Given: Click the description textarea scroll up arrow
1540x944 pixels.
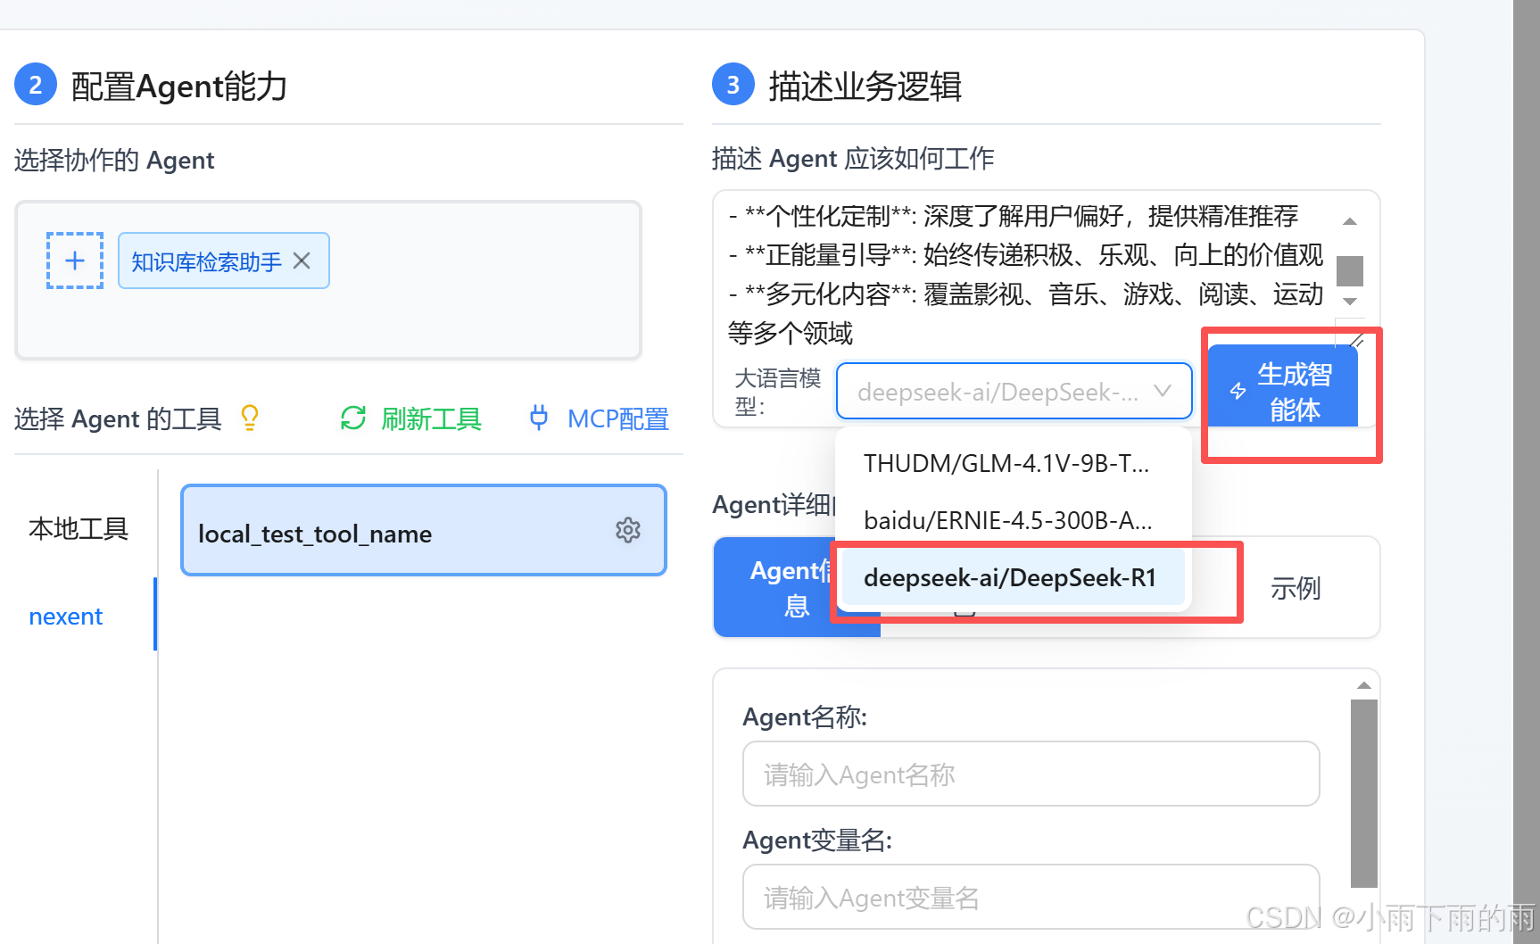Looking at the screenshot, I should tap(1350, 221).
